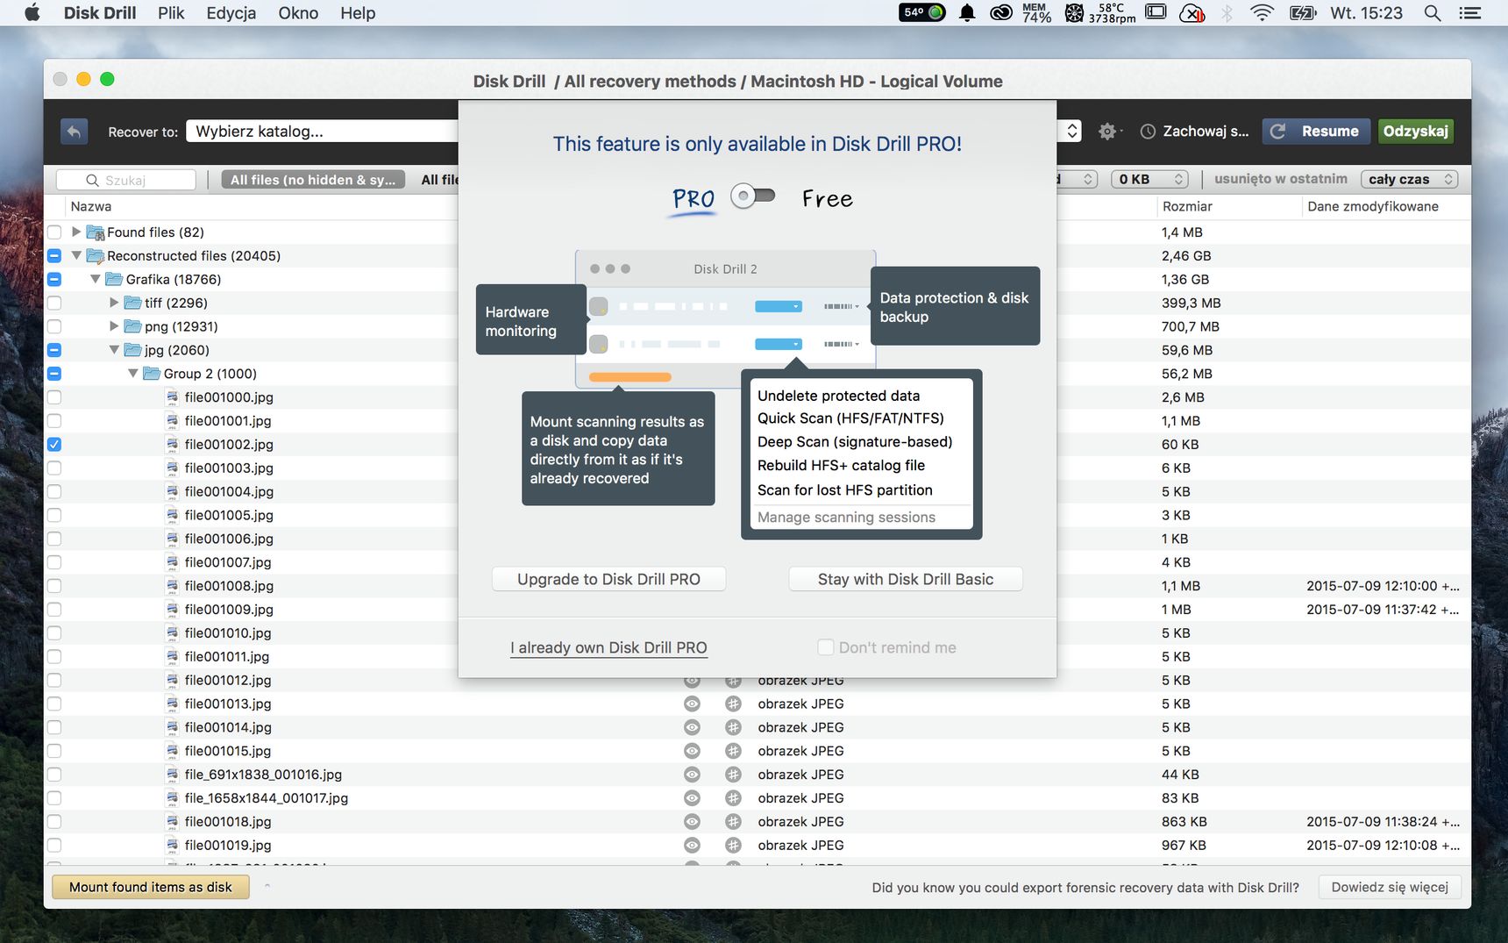Open the Okno menu
The image size is (1508, 943).
coord(298,13)
